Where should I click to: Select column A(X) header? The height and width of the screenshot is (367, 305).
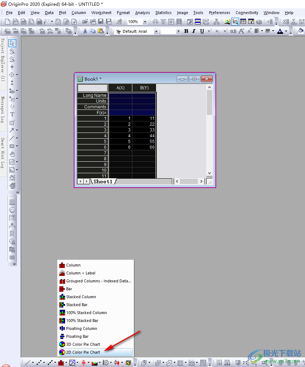[120, 88]
